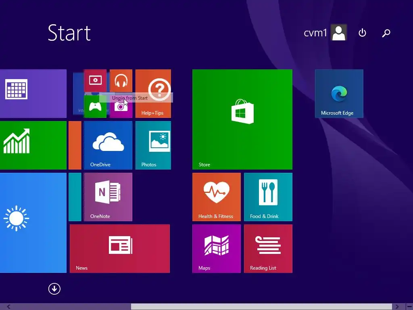The image size is (413, 310).
Task: Open the Video tile
Action: 95,80
